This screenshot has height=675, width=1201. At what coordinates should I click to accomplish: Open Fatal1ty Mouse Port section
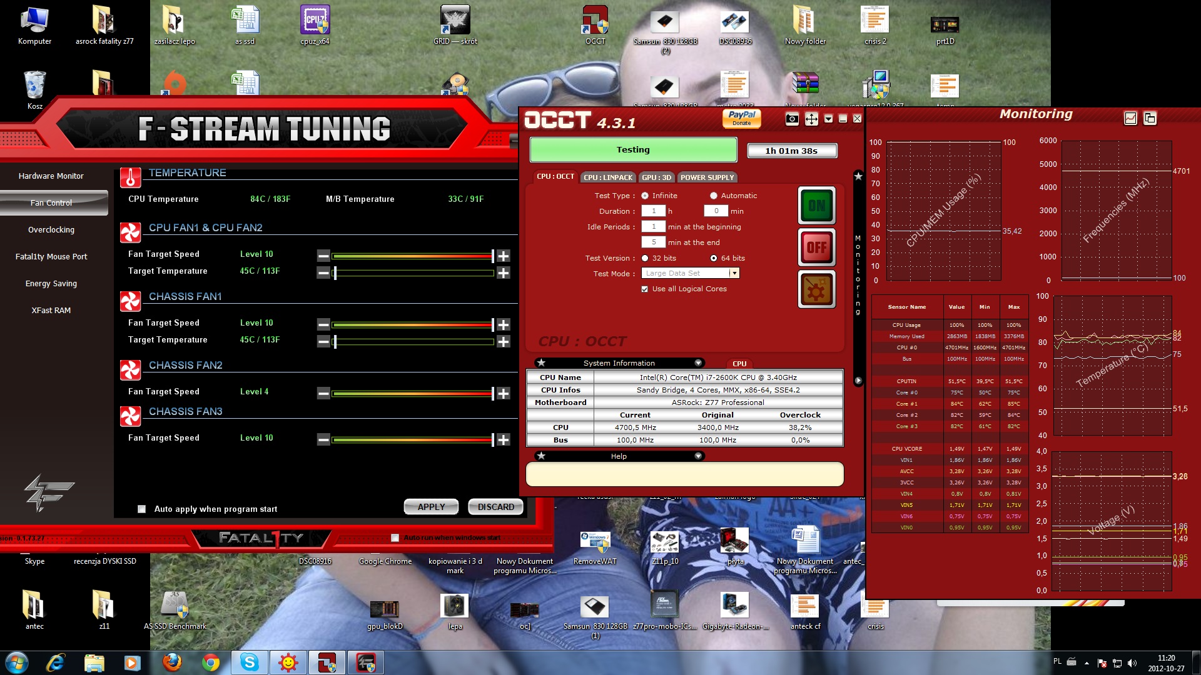pos(51,257)
